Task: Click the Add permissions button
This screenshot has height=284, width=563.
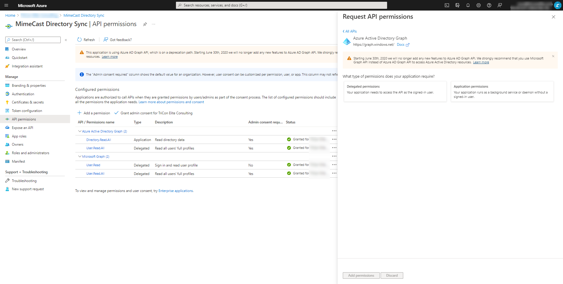Action: 361,276
